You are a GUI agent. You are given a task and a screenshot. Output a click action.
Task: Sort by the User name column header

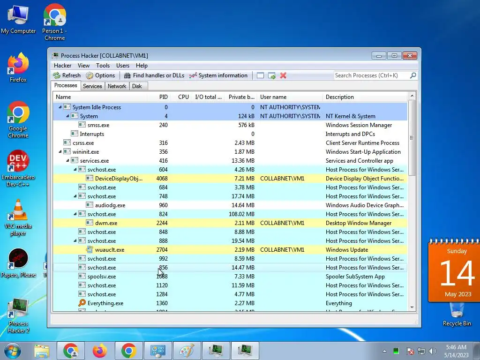click(290, 97)
